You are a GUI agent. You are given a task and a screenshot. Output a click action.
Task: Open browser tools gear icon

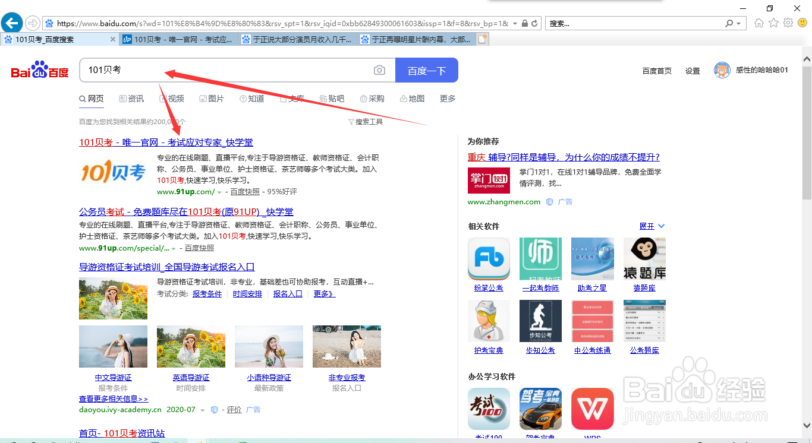[x=788, y=23]
